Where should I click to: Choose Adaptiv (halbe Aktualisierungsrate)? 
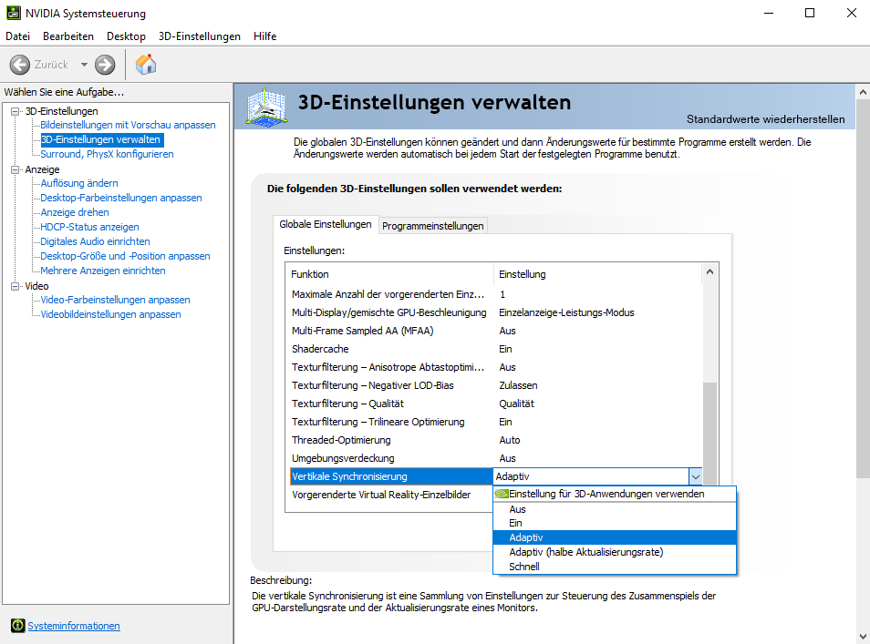615,552
